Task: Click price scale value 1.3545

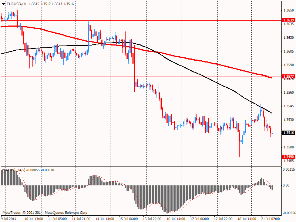Action: coord(289,106)
